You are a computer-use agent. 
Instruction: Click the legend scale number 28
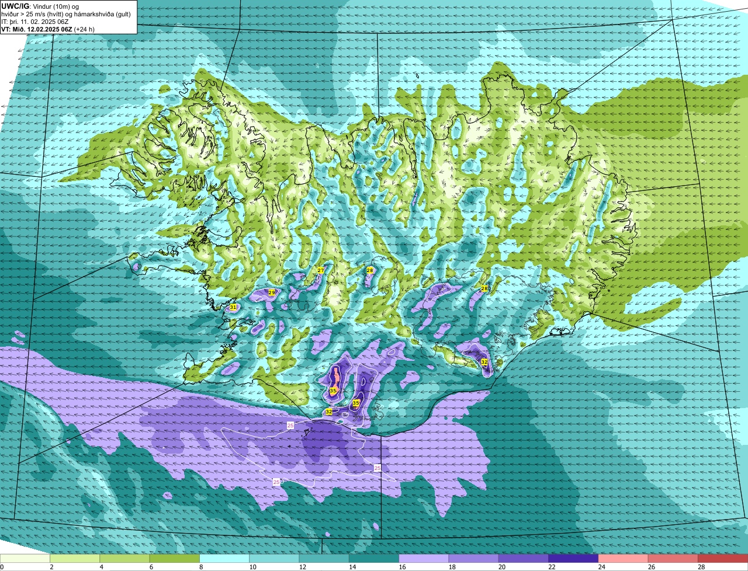701,567
